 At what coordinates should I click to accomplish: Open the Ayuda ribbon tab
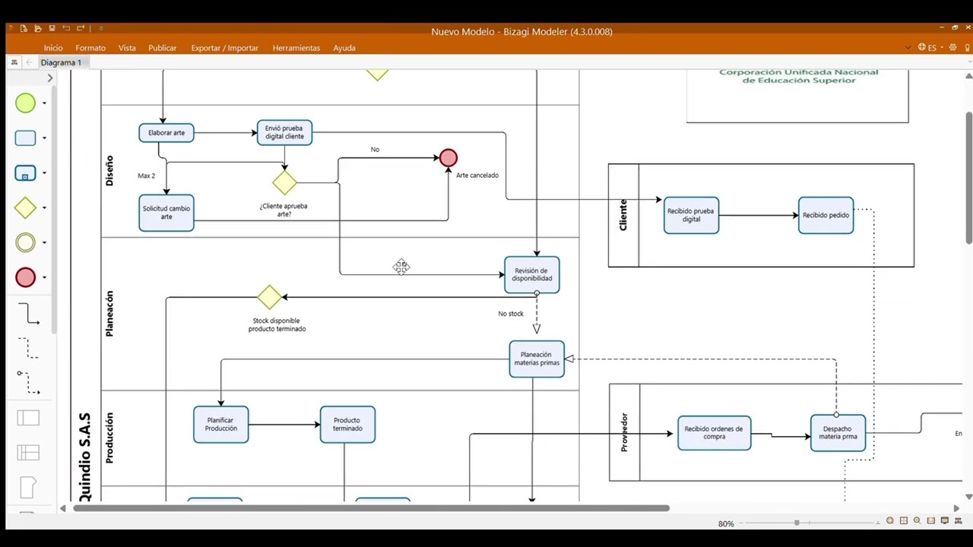tap(344, 48)
